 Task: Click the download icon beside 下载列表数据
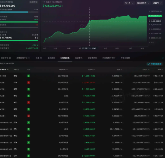[149, 63]
